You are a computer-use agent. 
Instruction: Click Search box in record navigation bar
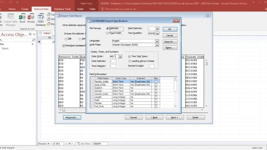click(100, 144)
